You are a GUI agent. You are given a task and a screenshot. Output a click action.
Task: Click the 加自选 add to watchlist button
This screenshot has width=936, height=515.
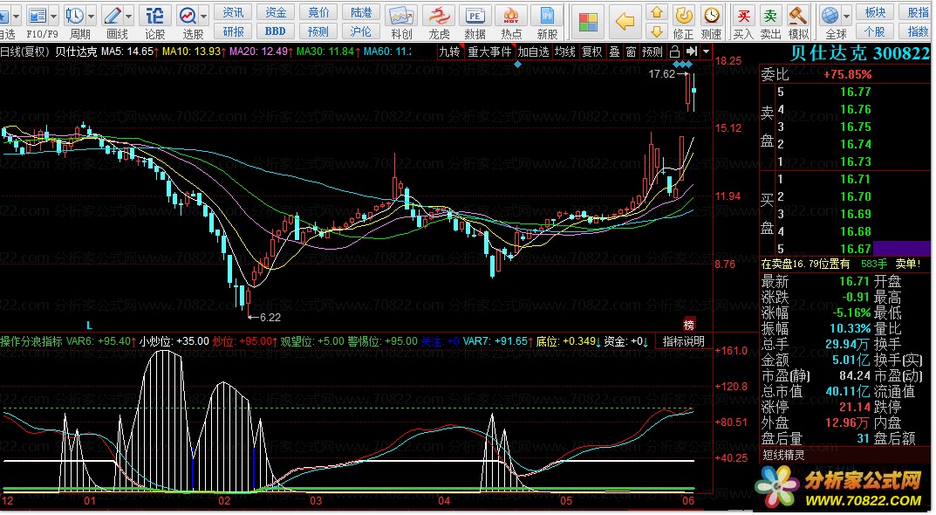[x=533, y=52]
